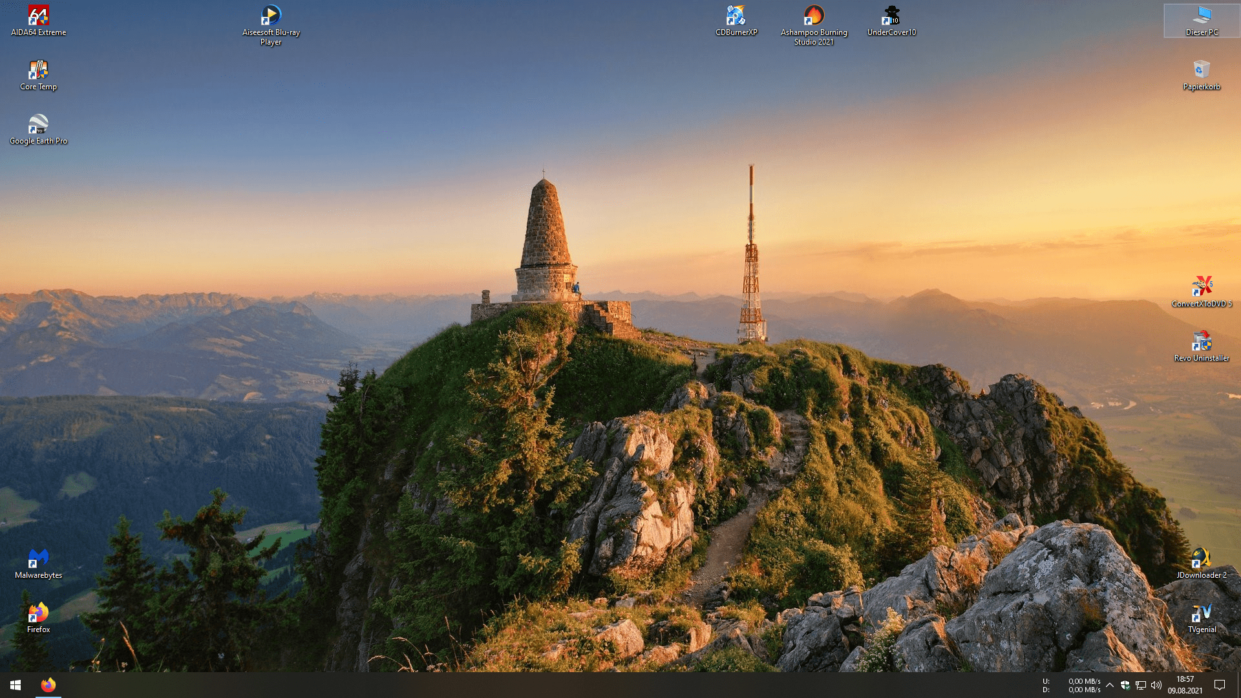Click the TVgenial shortcut icon
Image resolution: width=1241 pixels, height=698 pixels.
(x=1202, y=613)
